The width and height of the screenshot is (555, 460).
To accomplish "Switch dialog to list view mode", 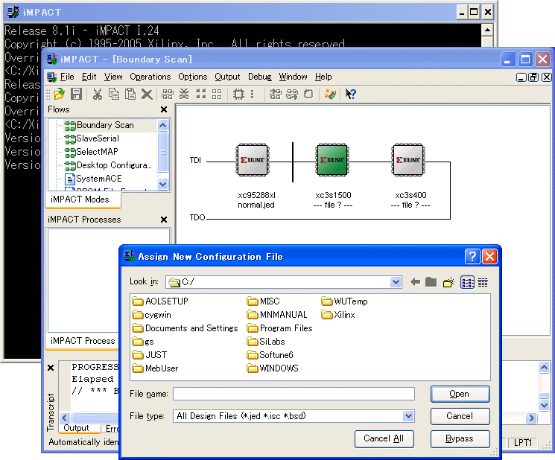I will tap(467, 282).
